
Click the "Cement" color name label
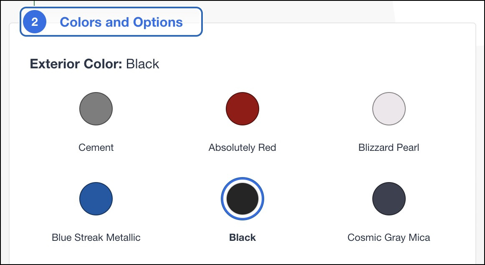coord(96,147)
